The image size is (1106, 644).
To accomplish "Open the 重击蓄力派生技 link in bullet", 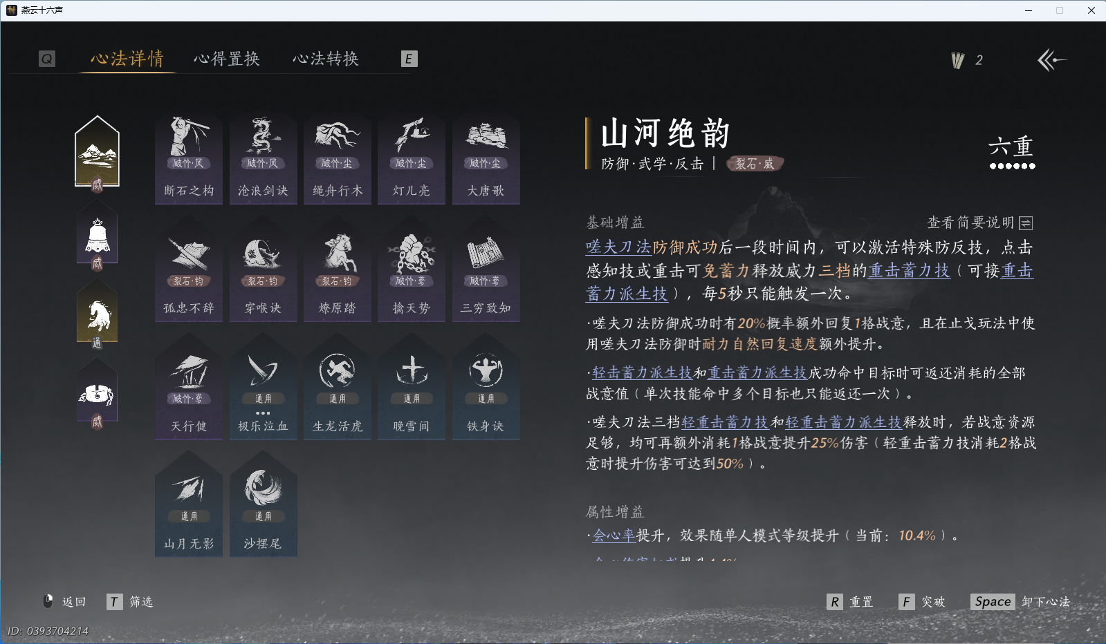I will click(757, 373).
